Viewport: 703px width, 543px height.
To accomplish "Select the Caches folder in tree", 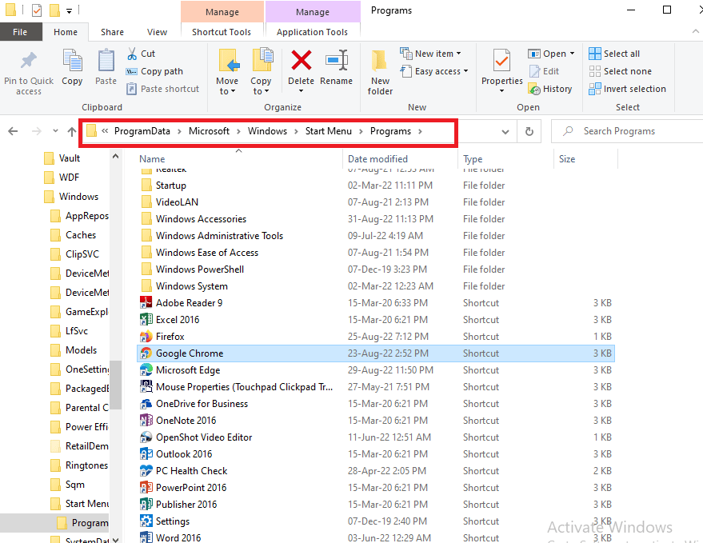I will [73, 235].
